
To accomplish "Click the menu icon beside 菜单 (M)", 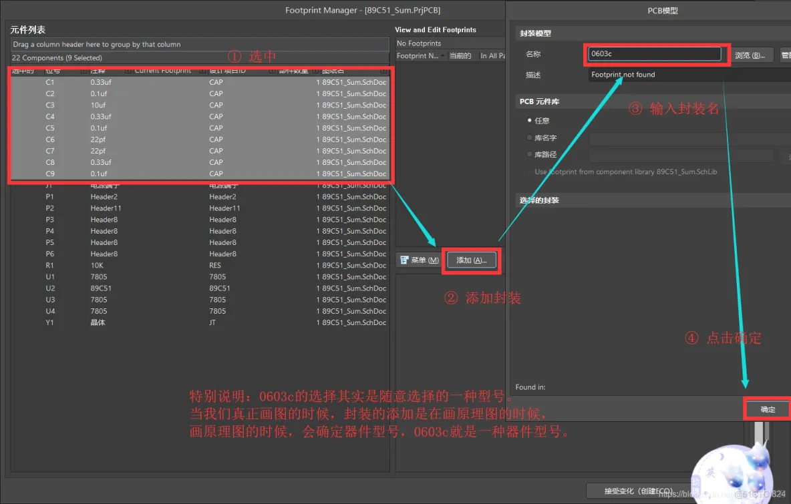I will pyautogui.click(x=404, y=260).
